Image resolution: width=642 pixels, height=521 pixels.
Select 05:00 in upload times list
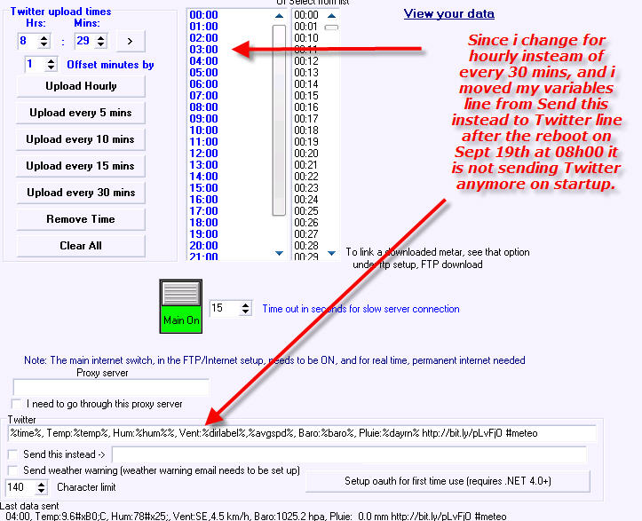point(203,73)
